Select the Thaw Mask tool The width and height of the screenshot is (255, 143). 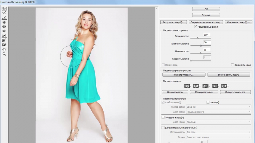(x=4, y=45)
